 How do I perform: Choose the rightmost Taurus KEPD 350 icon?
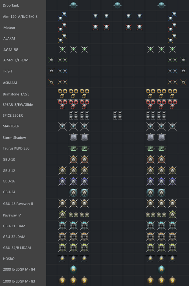point(161,148)
